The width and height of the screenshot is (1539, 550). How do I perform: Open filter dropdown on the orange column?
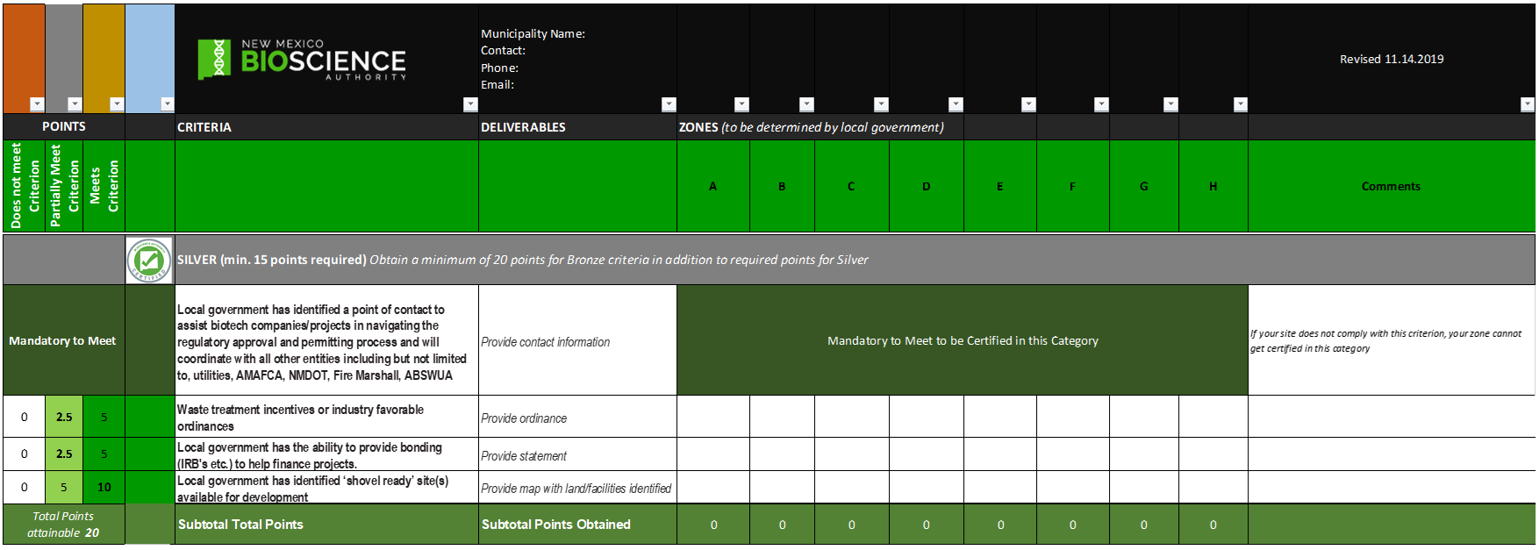tap(37, 104)
